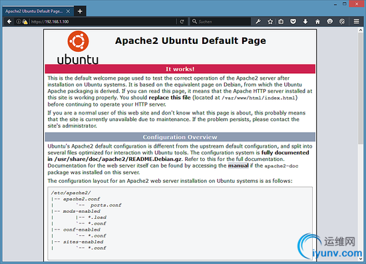Image resolution: width=366 pixels, height=264 pixels.
Task: Click 'ports.conf' in the layout tree
Action: [106, 205]
